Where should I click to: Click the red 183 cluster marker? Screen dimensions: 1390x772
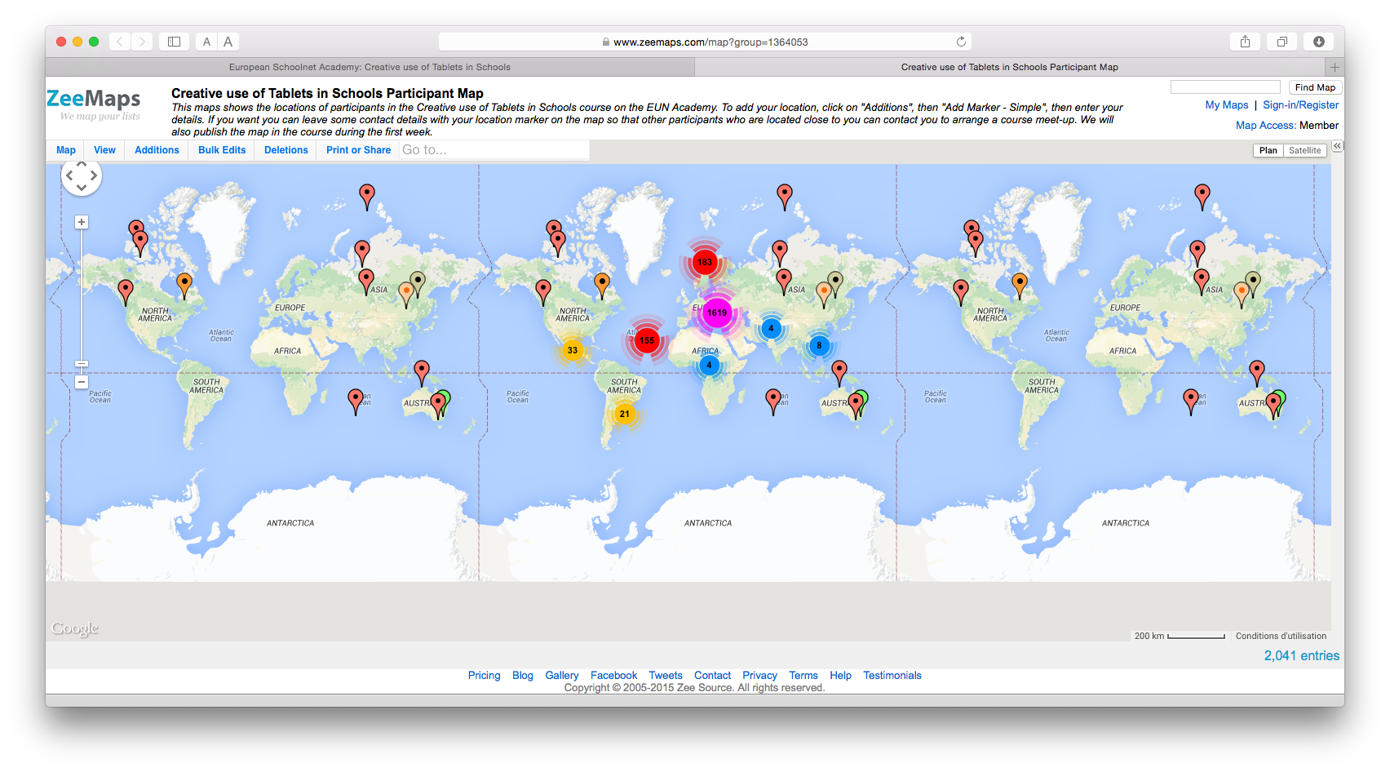pos(705,262)
